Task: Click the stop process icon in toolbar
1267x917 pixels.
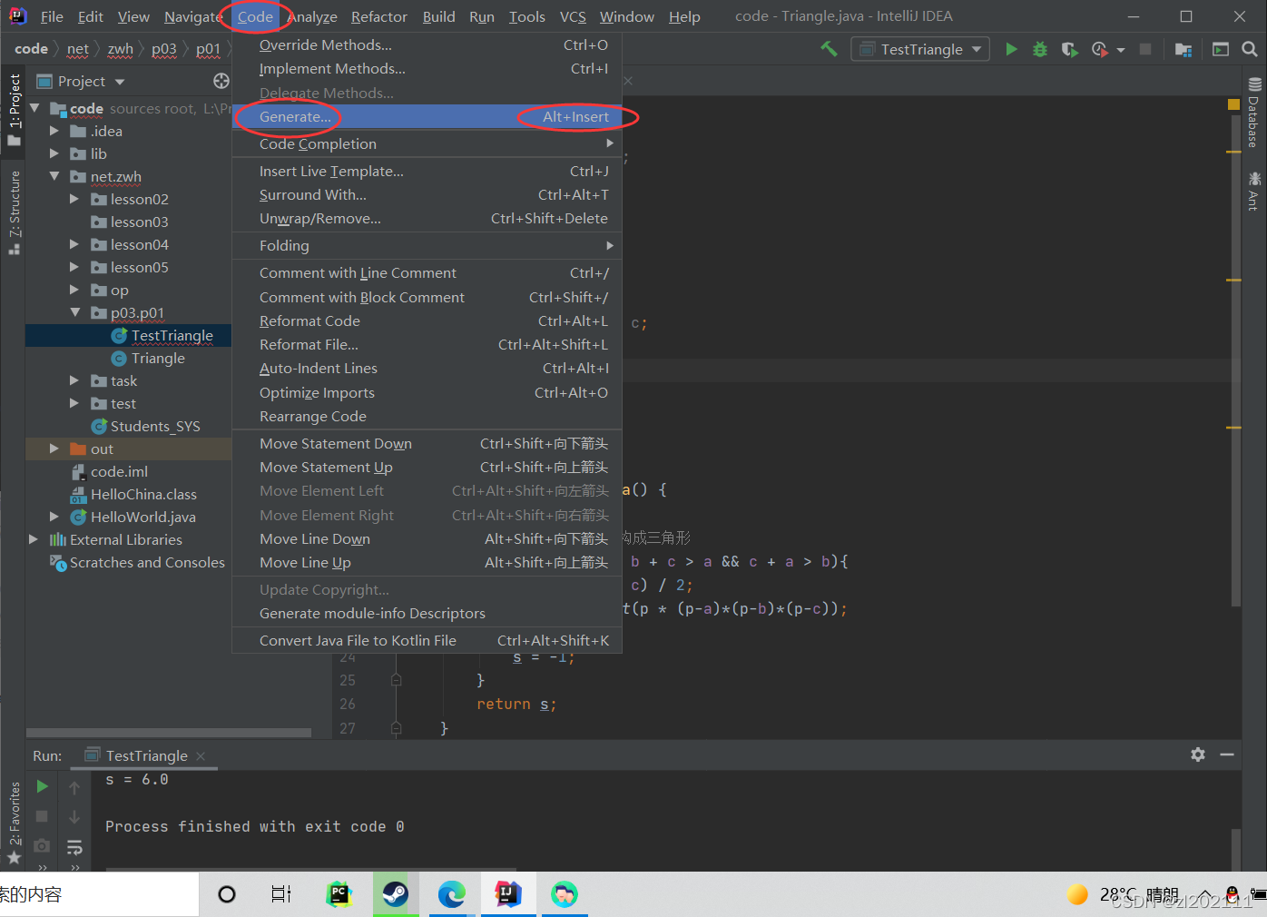Action: (x=1145, y=49)
